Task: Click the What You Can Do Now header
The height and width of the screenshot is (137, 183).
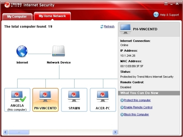Action: 149,93
